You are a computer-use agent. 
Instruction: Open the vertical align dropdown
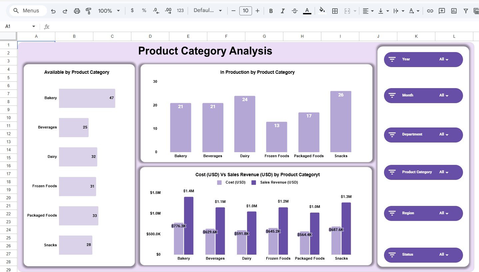[384, 11]
